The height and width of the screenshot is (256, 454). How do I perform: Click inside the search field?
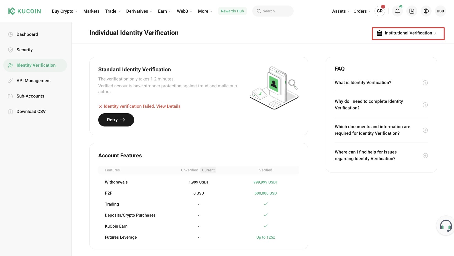[273, 11]
